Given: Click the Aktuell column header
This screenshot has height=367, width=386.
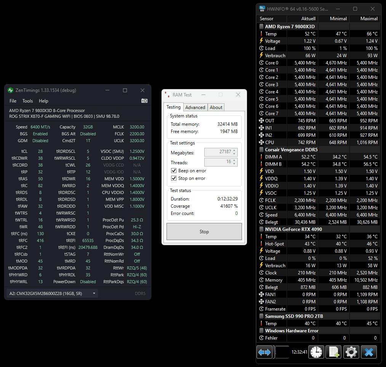Looking at the screenshot, I should coord(303,19).
